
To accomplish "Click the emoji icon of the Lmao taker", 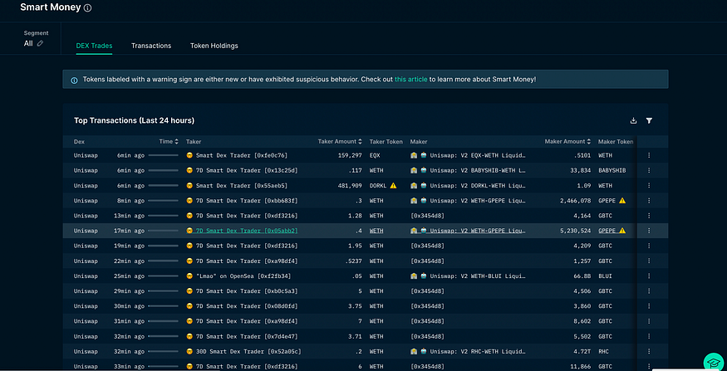I will click(189, 275).
